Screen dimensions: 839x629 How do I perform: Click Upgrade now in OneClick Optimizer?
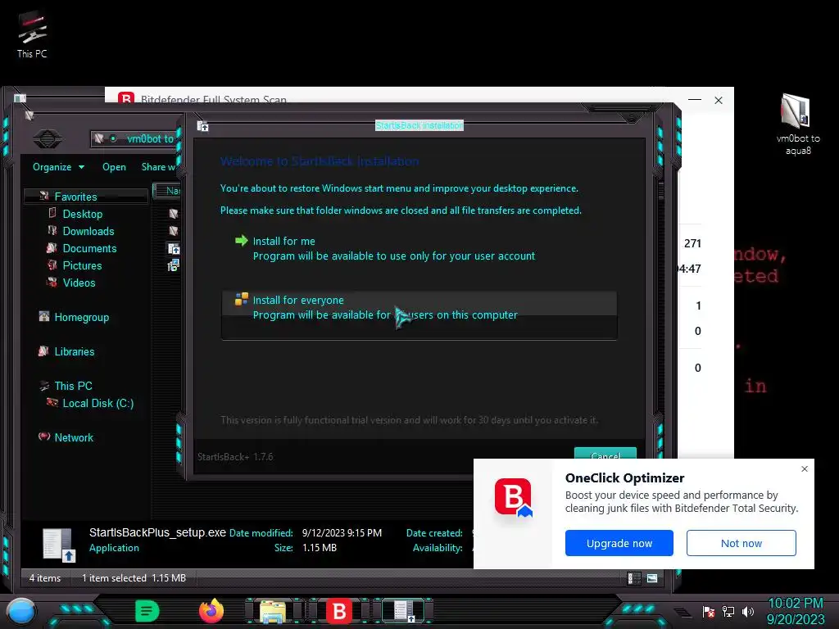click(x=619, y=543)
